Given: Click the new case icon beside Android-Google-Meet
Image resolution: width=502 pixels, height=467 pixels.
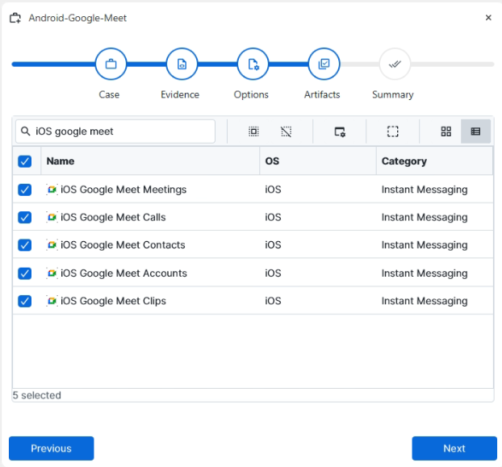Looking at the screenshot, I should (x=15, y=18).
